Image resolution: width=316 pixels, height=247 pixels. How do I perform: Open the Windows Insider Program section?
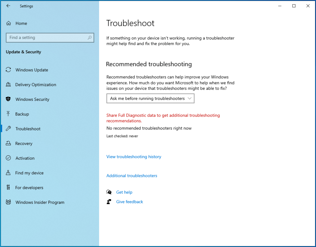click(x=8, y=202)
